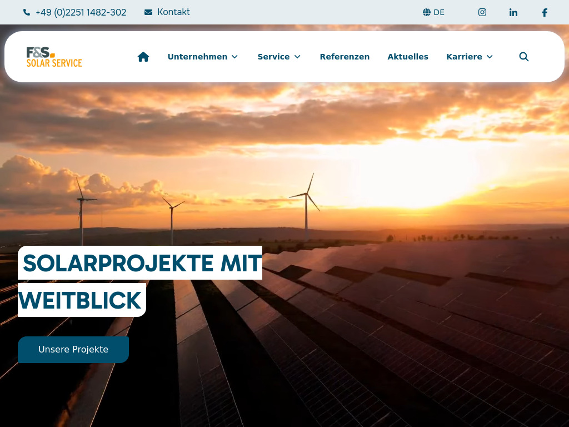The width and height of the screenshot is (569, 427).
Task: Call the number +49 (0)2251 1482-302
Action: (81, 12)
